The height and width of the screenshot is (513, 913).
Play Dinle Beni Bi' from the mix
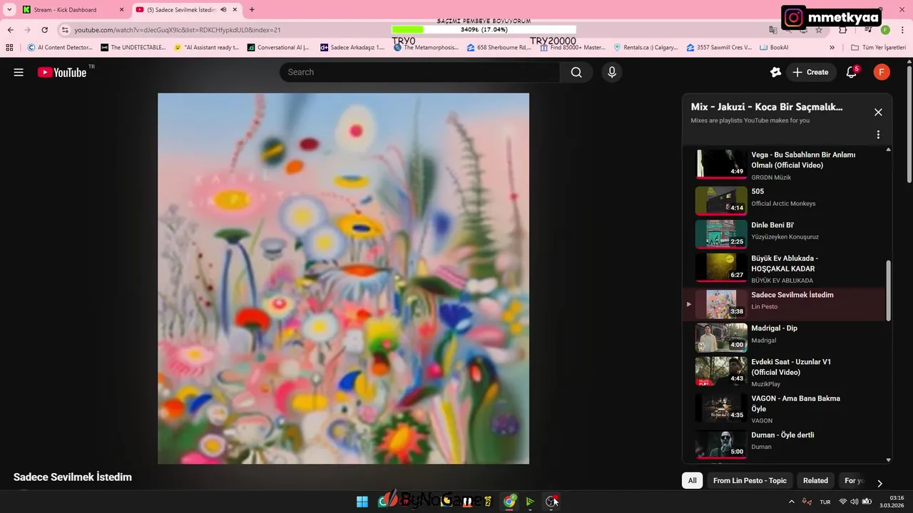[785, 234]
